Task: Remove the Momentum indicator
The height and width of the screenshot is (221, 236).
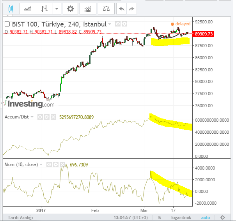Action: tap(62, 164)
